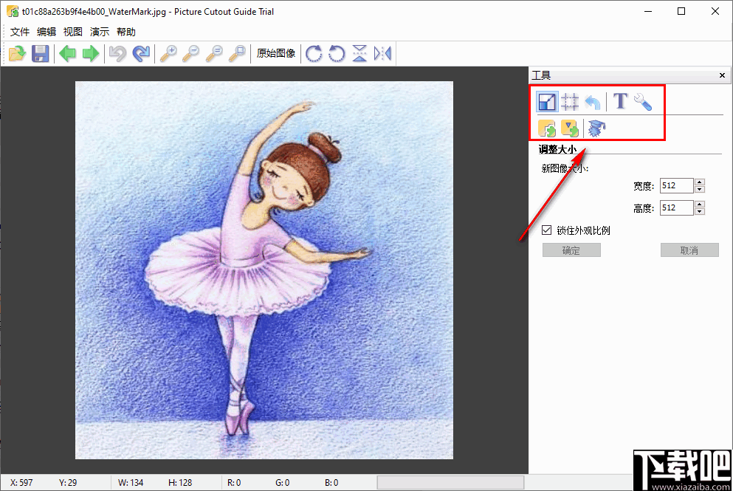Decrease height using the down stepper
This screenshot has width=733, height=491.
699,211
